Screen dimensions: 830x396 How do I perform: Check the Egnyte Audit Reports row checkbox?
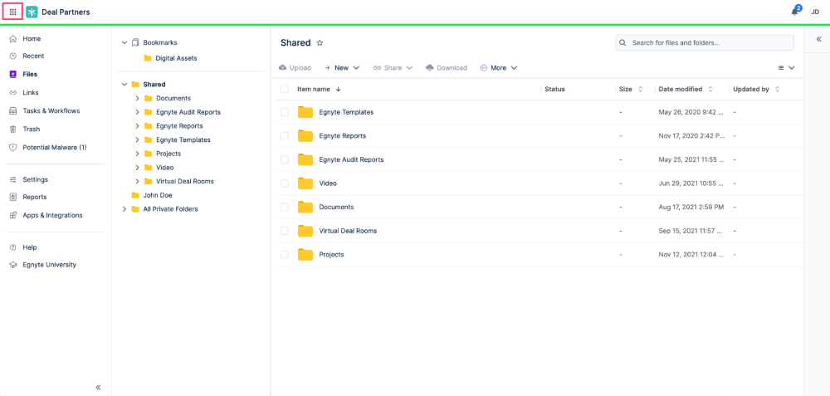(285, 159)
